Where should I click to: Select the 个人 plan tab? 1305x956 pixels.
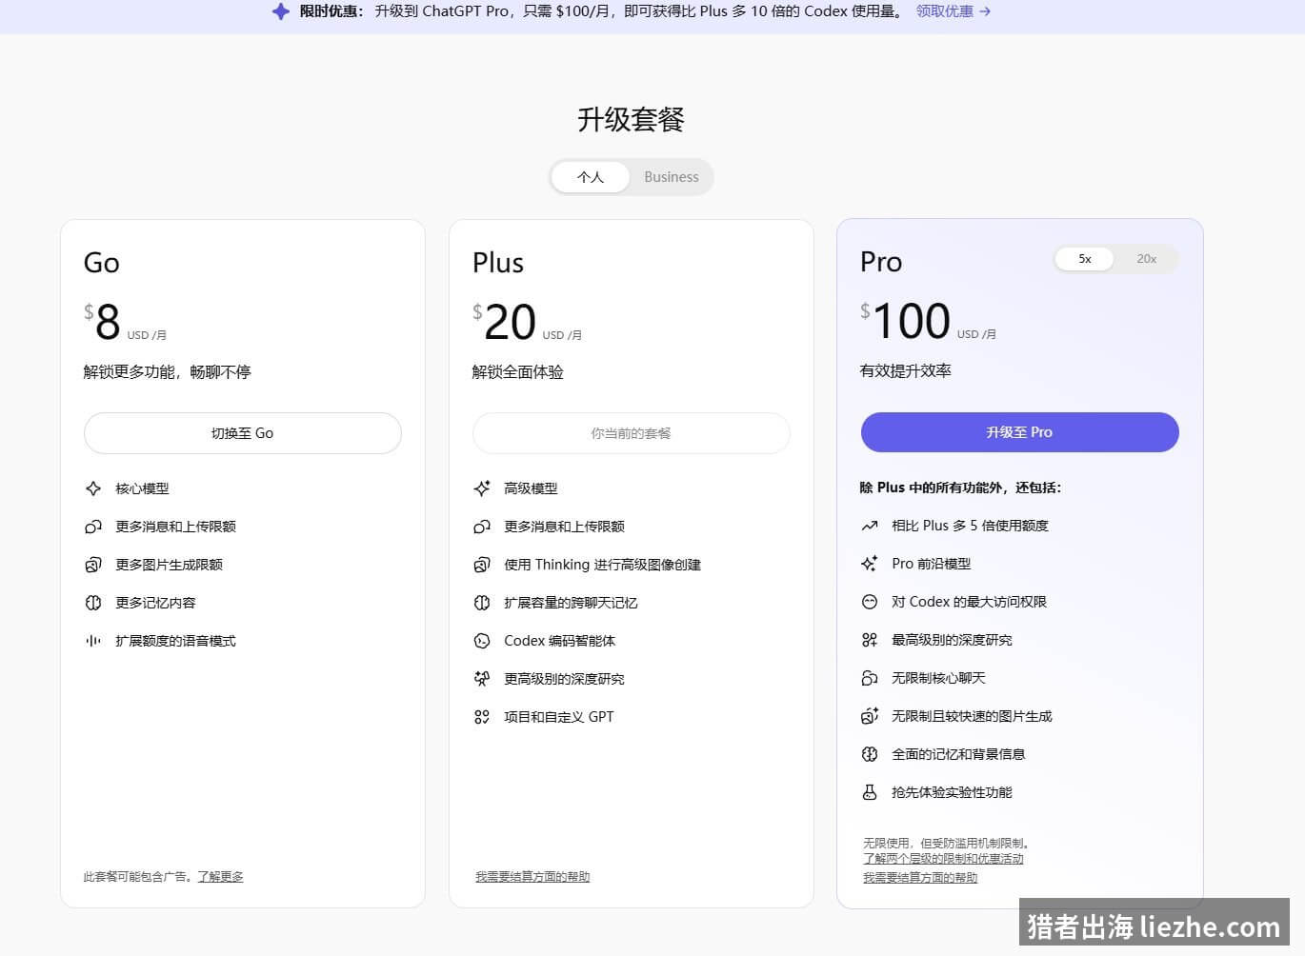click(591, 177)
